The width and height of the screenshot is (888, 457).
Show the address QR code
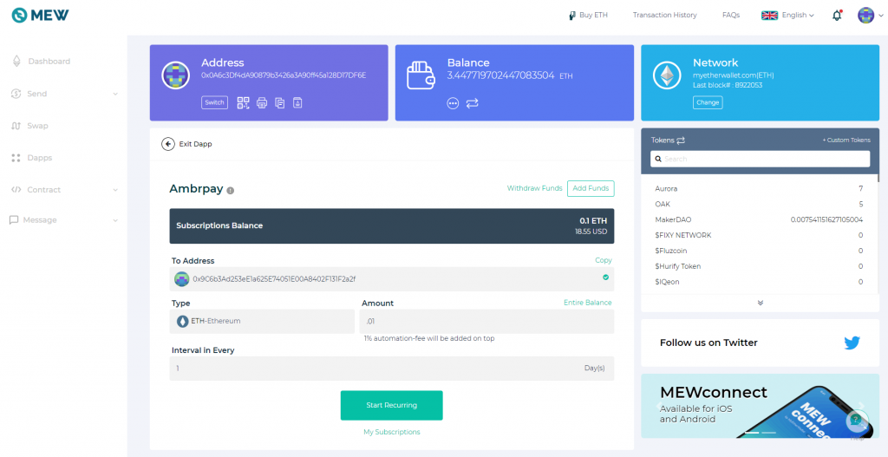(243, 102)
